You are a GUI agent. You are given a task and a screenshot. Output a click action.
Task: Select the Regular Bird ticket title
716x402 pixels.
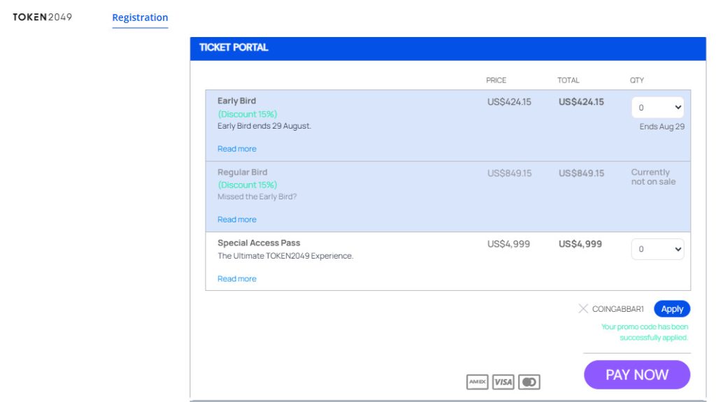(243, 172)
